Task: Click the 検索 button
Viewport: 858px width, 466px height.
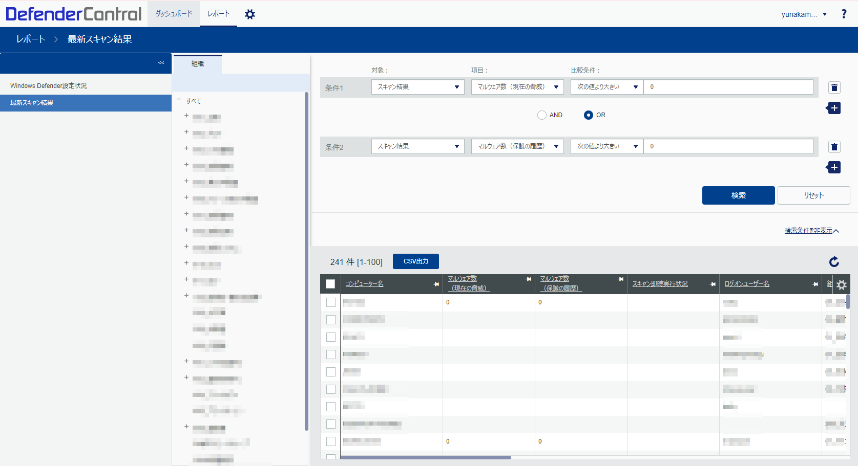Action: [x=738, y=195]
